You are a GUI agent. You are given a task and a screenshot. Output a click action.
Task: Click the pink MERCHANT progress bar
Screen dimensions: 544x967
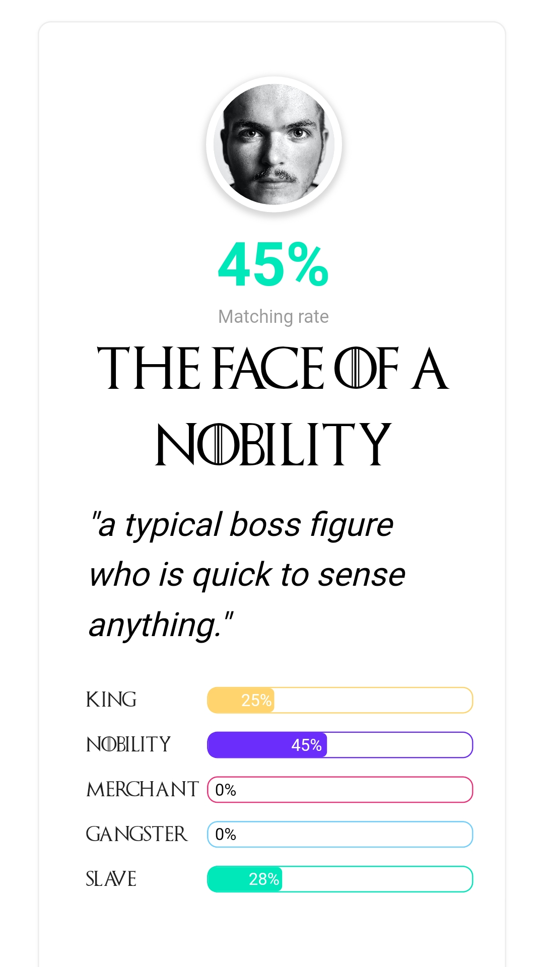point(340,790)
